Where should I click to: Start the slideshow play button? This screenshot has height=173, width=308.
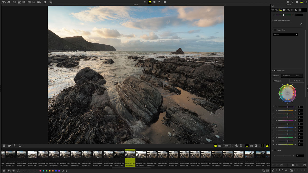[45, 2]
